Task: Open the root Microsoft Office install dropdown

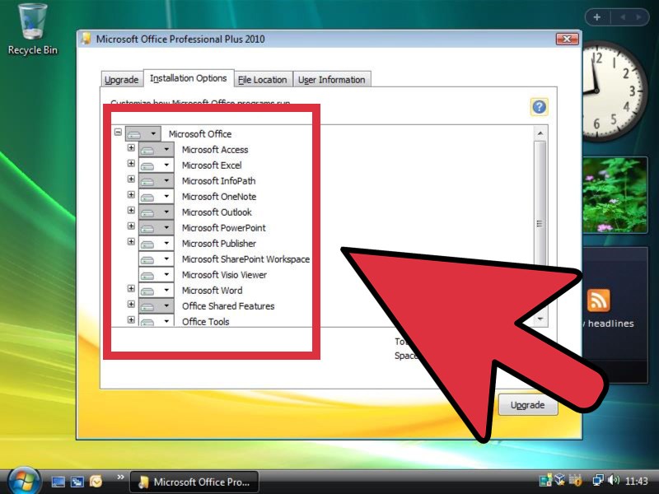Action: pyautogui.click(x=143, y=134)
